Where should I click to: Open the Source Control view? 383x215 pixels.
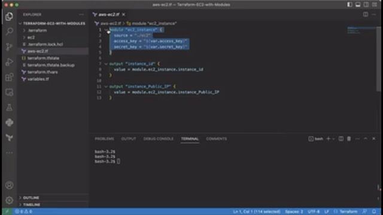(x=10, y=47)
